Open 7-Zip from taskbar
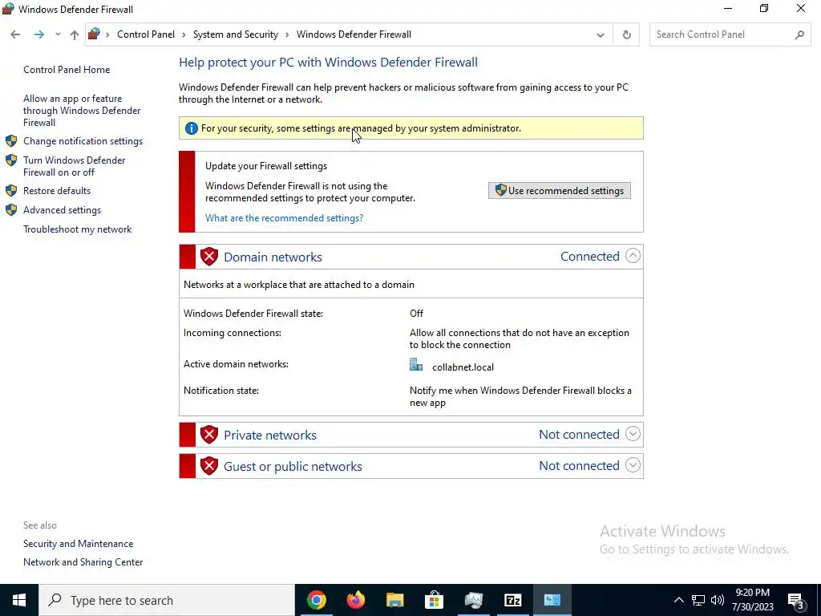 pyautogui.click(x=512, y=600)
